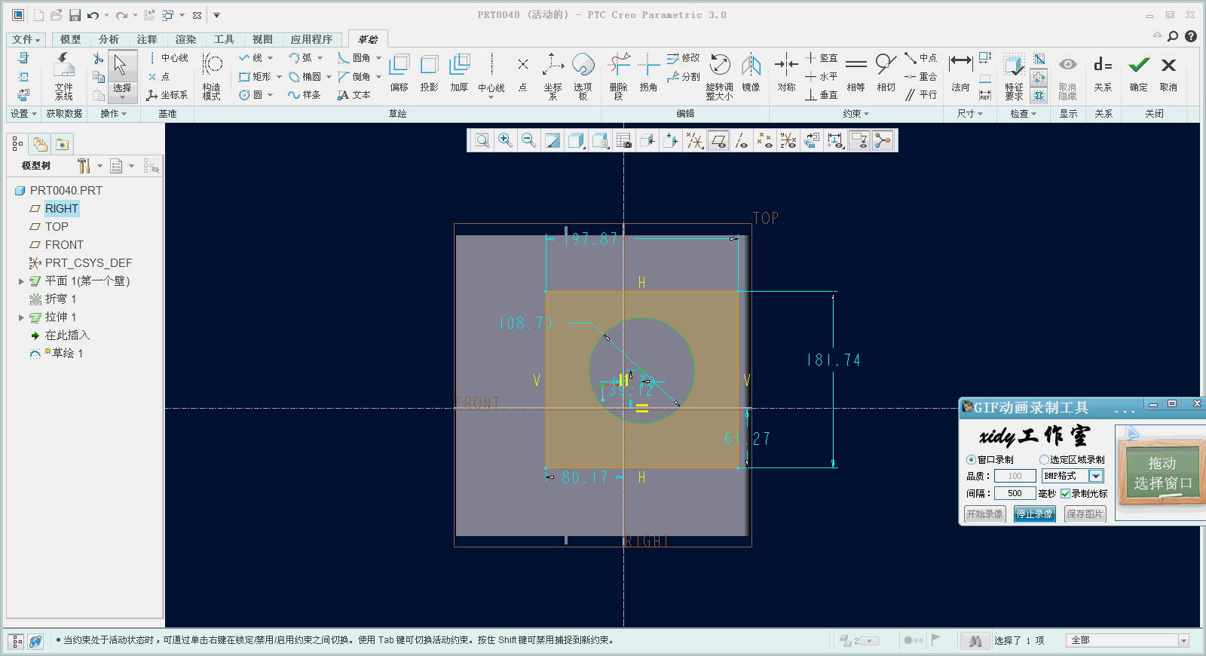Apply the 对称 (Symmetric) constraint
Image resolution: width=1206 pixels, height=656 pixels.
click(786, 73)
